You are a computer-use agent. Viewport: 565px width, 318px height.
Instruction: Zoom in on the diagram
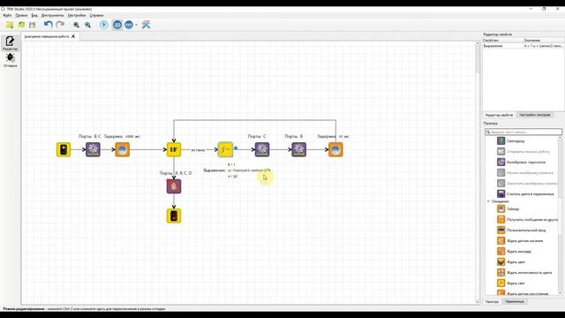point(77,25)
